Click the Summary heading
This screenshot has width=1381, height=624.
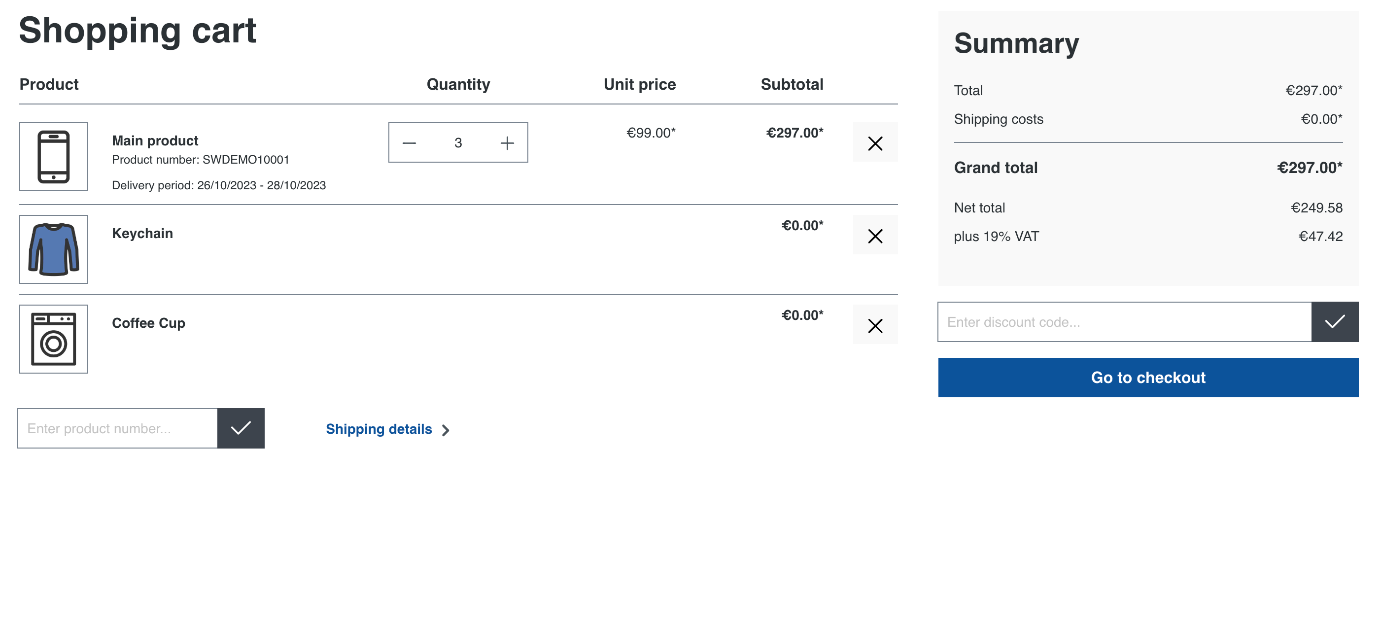tap(1016, 43)
